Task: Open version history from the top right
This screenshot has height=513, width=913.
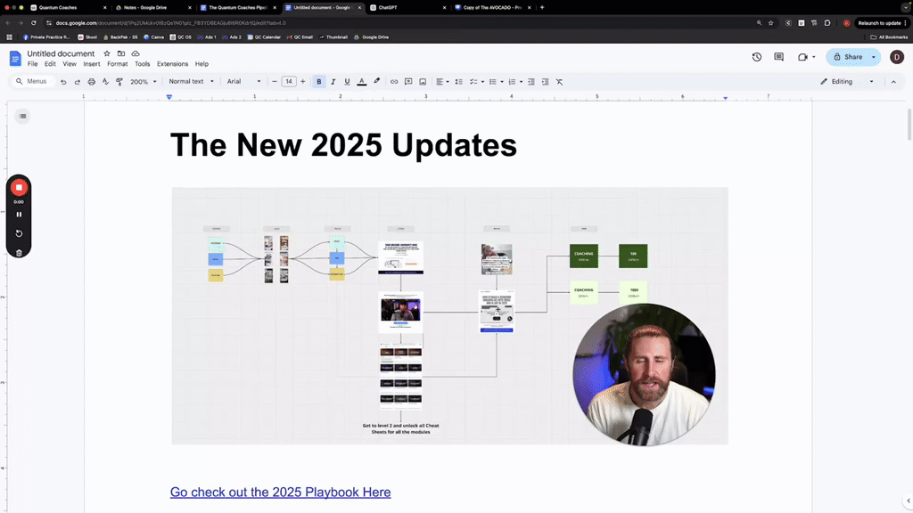Action: [755, 56]
